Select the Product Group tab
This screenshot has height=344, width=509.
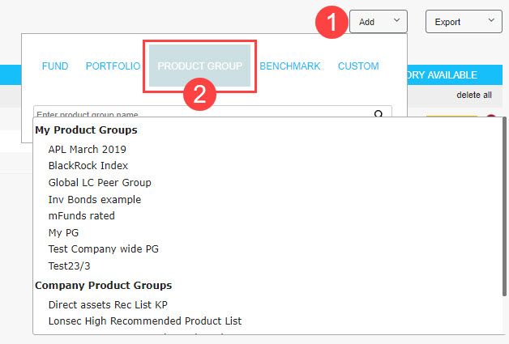199,66
